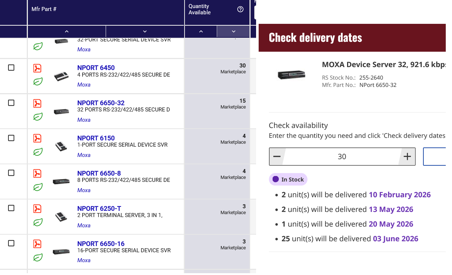Open the NPORT 6450 datasheet PDF icon
452x275 pixels.
pyautogui.click(x=37, y=68)
